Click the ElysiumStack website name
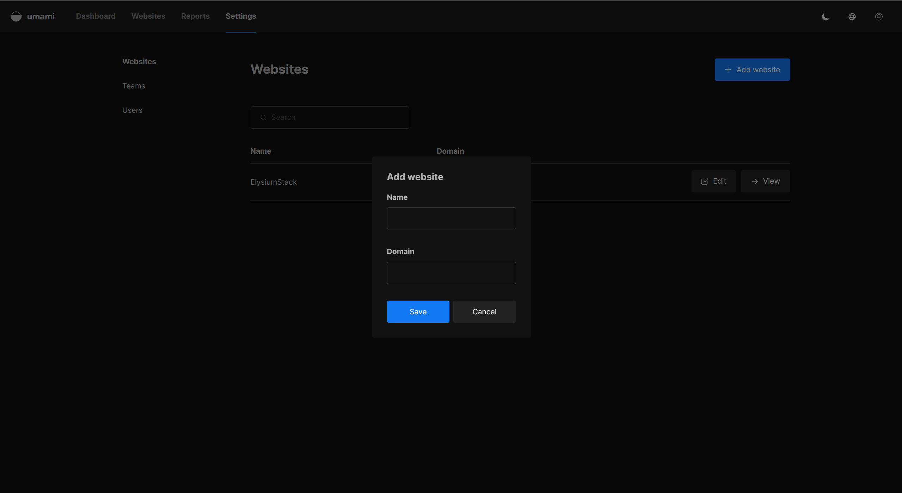The height and width of the screenshot is (493, 902). [274, 182]
